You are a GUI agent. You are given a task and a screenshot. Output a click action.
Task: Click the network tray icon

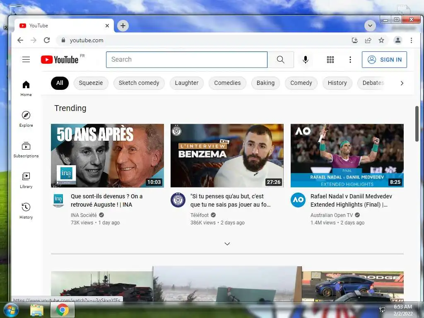pyautogui.click(x=382, y=310)
